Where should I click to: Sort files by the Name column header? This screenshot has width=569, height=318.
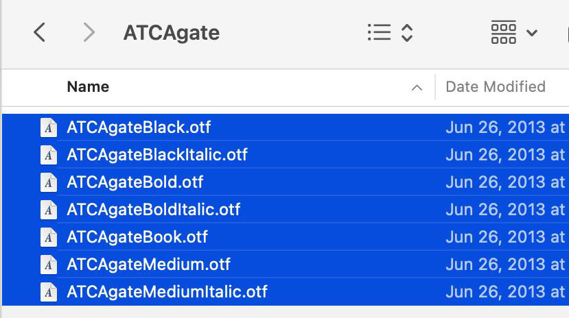point(88,87)
